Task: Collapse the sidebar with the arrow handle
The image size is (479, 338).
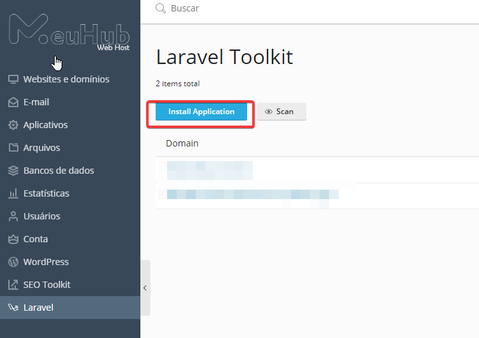Action: tap(145, 288)
